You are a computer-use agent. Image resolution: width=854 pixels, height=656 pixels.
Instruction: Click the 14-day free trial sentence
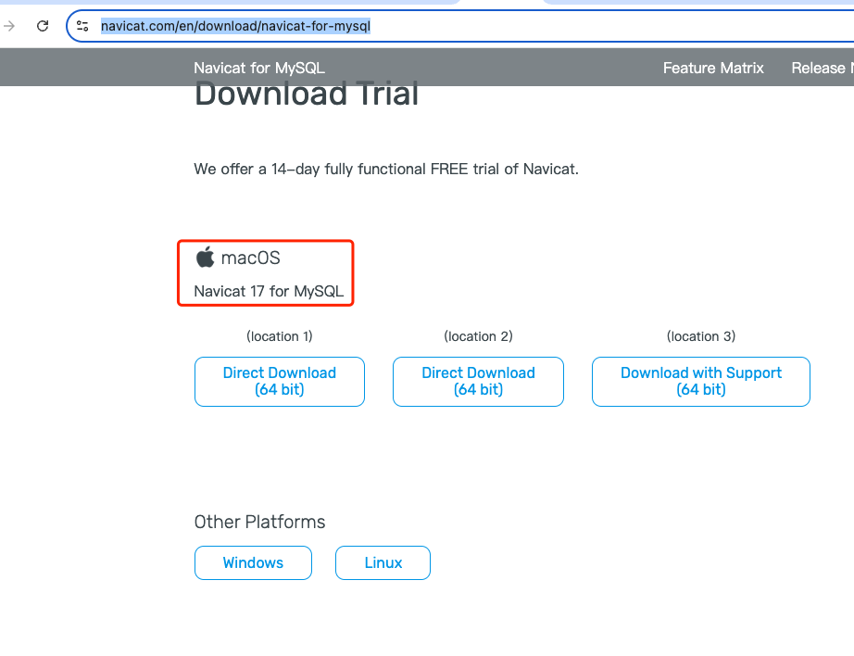pos(386,169)
